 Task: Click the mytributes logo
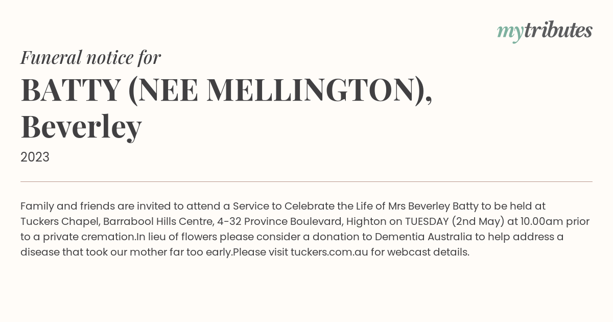[x=545, y=31]
